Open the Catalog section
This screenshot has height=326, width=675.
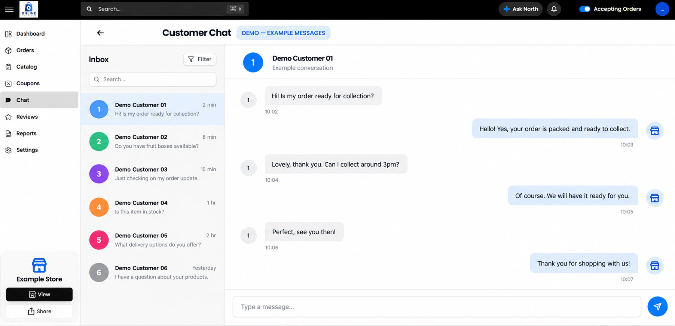[39, 67]
